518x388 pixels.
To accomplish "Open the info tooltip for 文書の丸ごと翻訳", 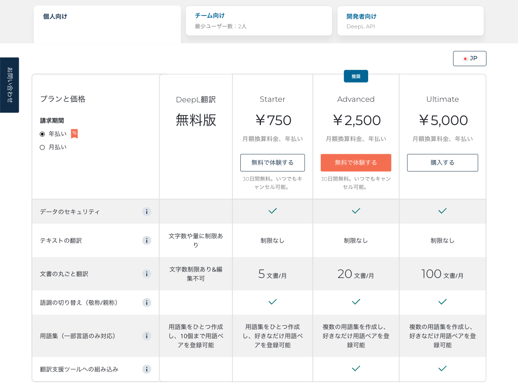I will click(x=147, y=273).
